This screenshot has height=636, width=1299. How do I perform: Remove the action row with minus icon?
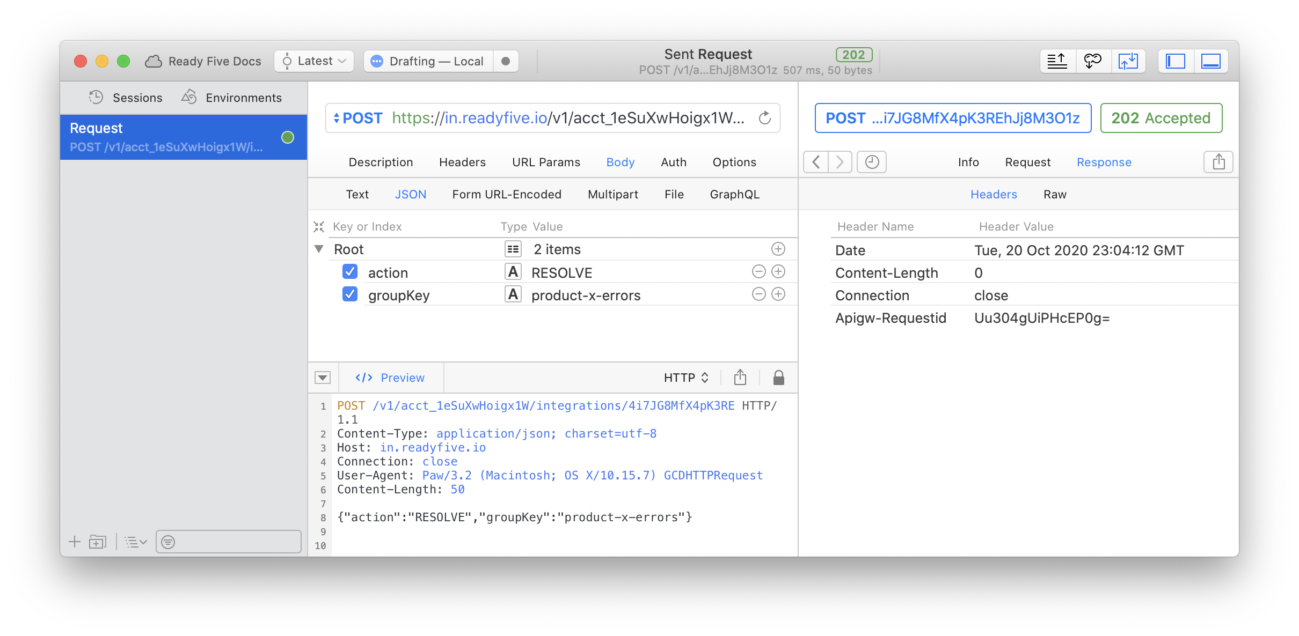[x=759, y=272]
